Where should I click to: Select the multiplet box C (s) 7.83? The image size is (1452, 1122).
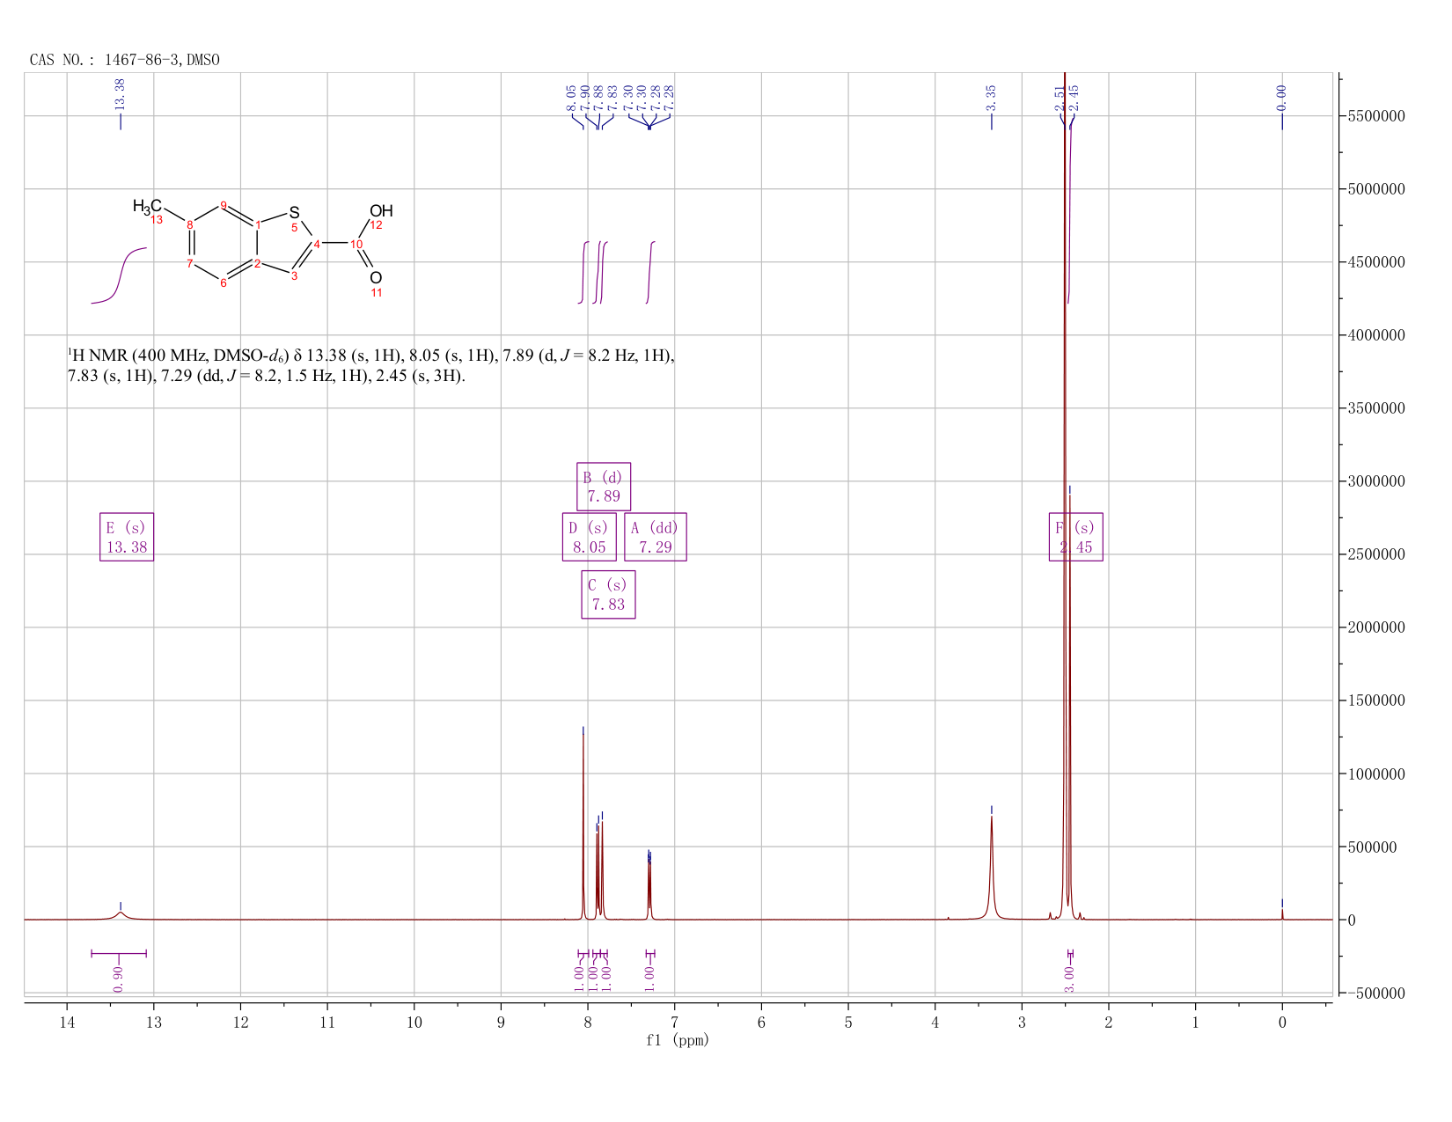pos(608,595)
